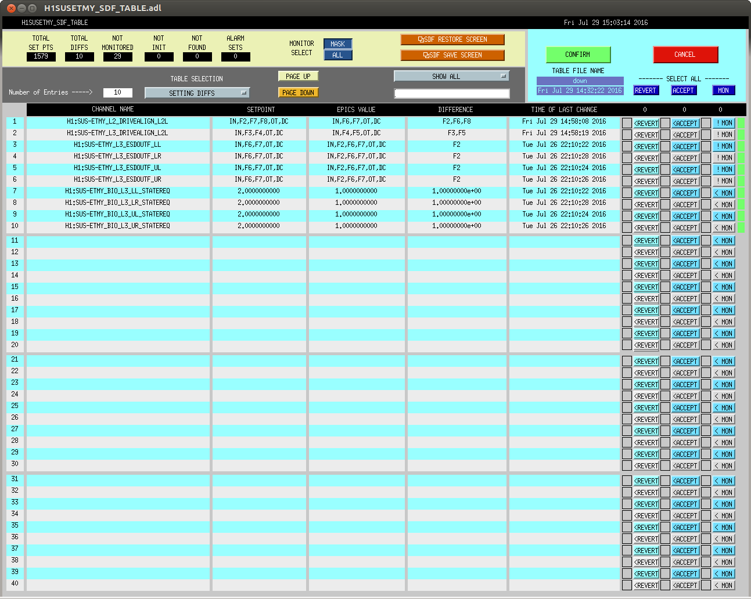Screen dimensions: 751x599
Task: Click table file date Fri Jul 29 14:32:22 2016
Action: 580,91
